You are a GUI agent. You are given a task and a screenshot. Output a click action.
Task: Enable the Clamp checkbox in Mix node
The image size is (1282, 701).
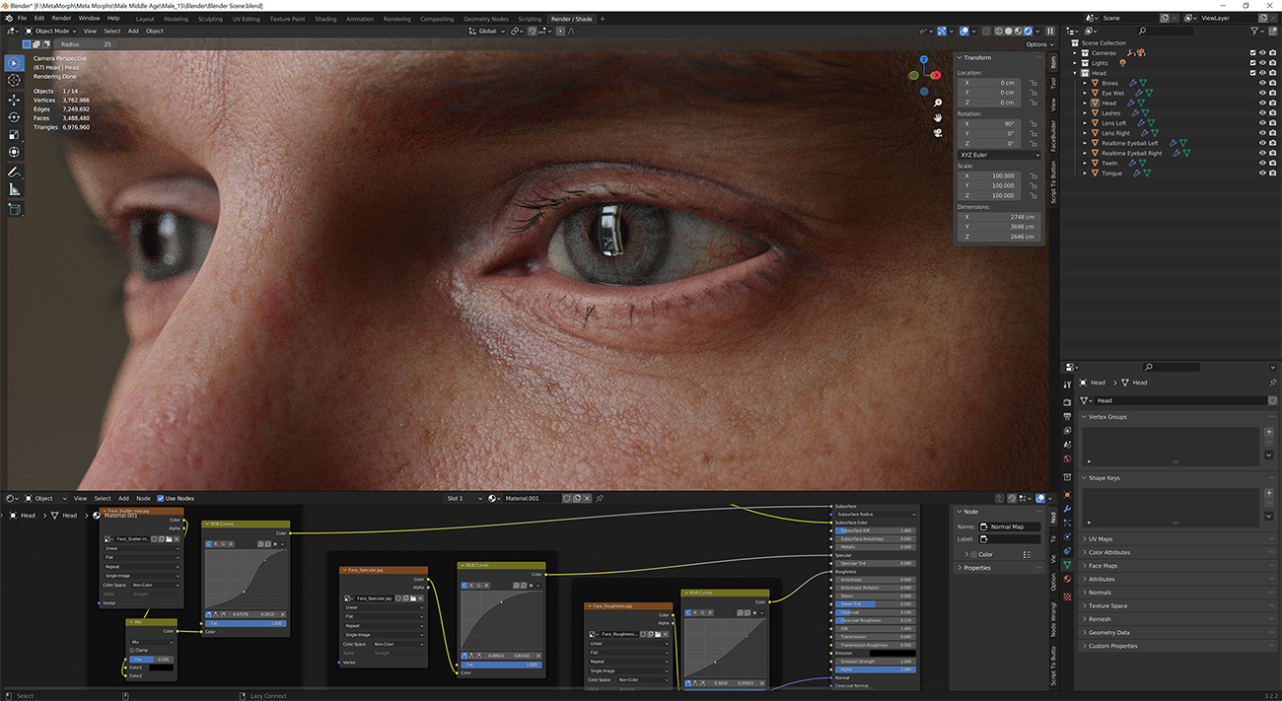(133, 650)
